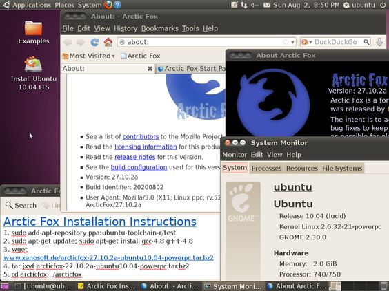Click the 'Version: 27.10.2a' text on About page
Image resolution: width=389 pixels, height=291 pixels.
112,177
